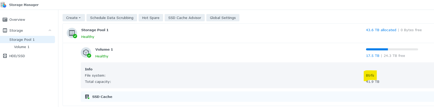Go to the HDD/SSD page

[x=17, y=56]
